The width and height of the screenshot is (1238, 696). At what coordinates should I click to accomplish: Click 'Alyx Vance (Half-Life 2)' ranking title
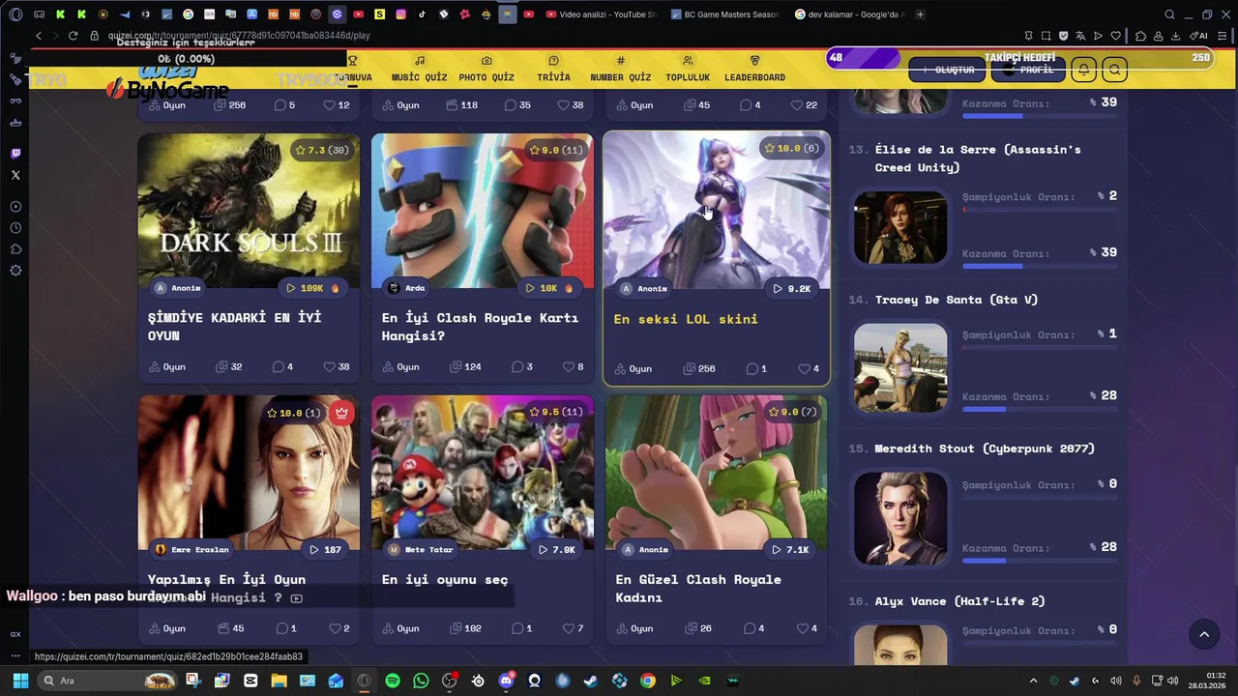click(959, 601)
